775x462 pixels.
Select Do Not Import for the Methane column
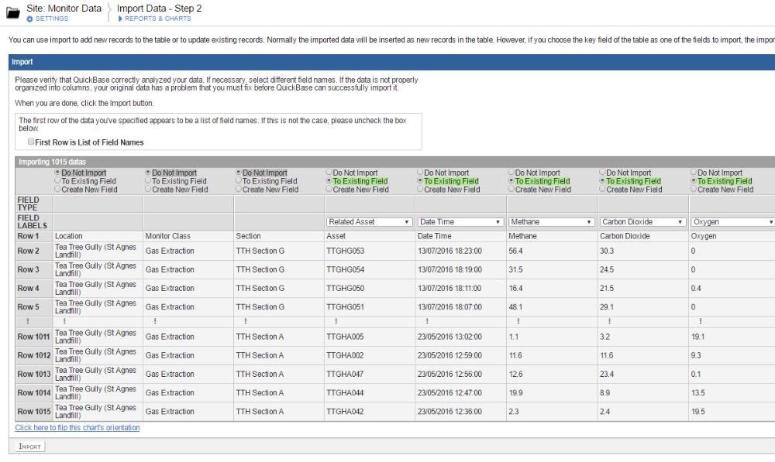click(x=511, y=172)
